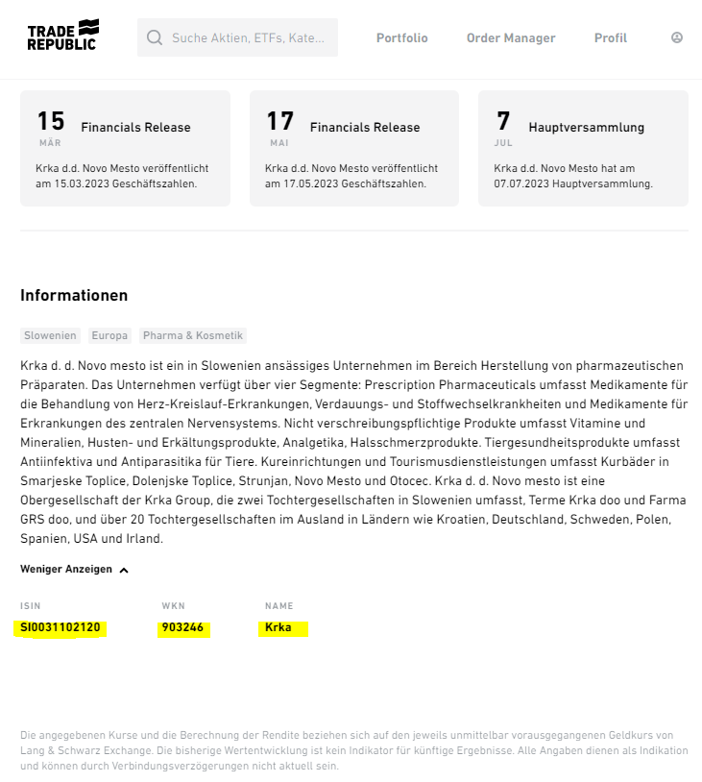The width and height of the screenshot is (702, 782).
Task: Go to Order Manager
Action: pyautogui.click(x=511, y=38)
